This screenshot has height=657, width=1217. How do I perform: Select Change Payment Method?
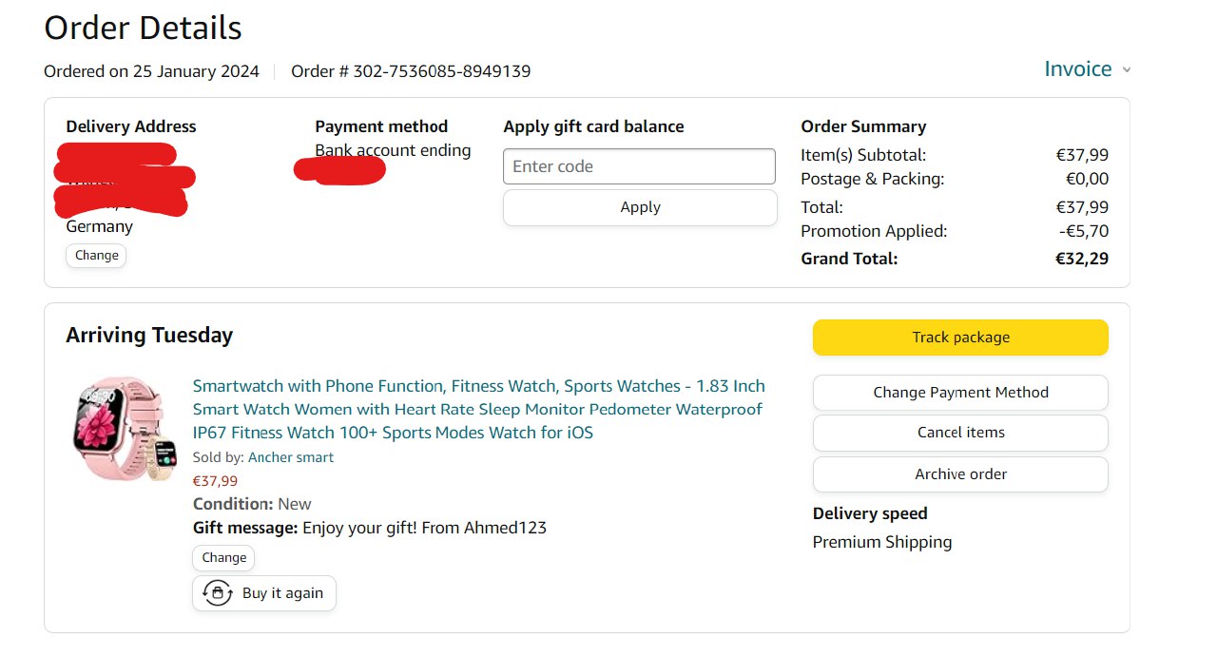(960, 393)
